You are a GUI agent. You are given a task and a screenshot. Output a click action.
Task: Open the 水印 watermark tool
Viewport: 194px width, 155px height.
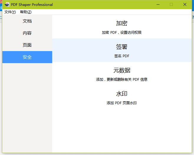[x=122, y=97]
